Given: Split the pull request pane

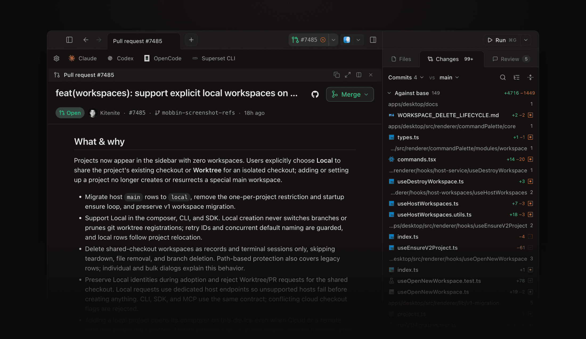Looking at the screenshot, I should coord(359,75).
